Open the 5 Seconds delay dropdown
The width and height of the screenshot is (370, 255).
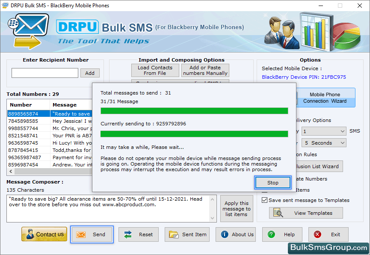(x=324, y=143)
